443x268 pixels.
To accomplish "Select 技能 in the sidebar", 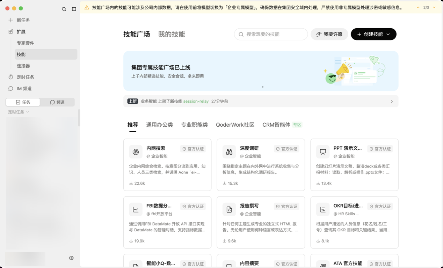I will (x=46, y=54).
